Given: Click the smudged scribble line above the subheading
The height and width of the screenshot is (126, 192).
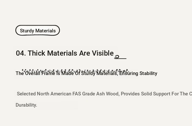Looking at the screenshot, I should [x=75, y=71].
